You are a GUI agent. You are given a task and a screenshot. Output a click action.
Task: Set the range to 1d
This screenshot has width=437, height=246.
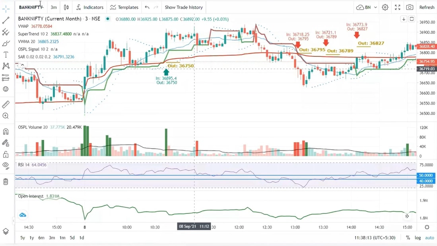[x=82, y=238]
